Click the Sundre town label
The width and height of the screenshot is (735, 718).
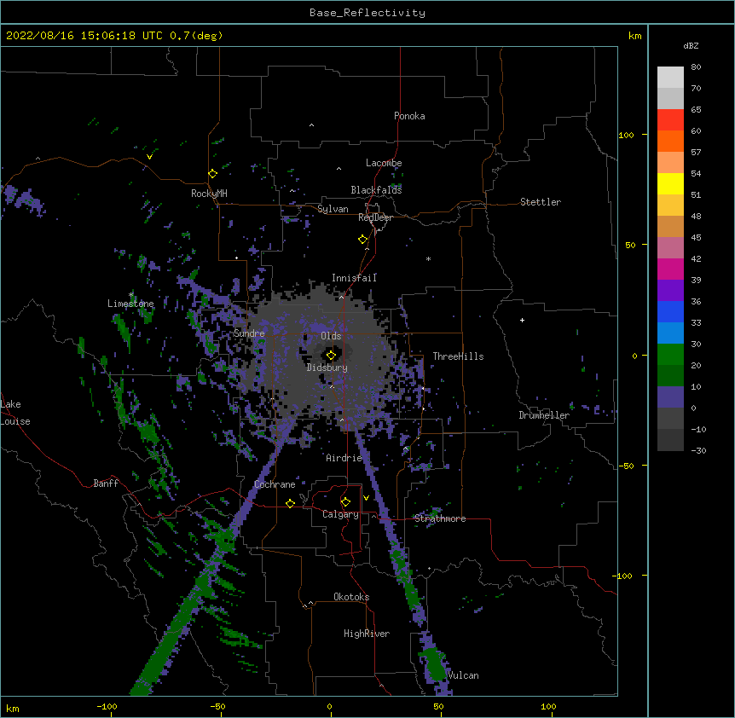point(249,333)
